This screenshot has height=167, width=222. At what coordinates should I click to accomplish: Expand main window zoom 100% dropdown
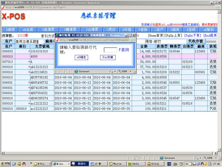(211, 158)
